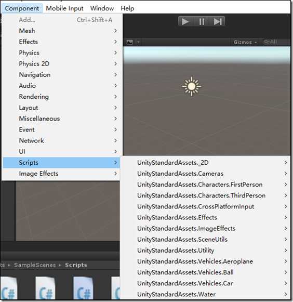The height and width of the screenshot is (302, 293).
Task: Open UnityStandardAssets.Vehicles.Car submenu
Action: coord(206,283)
